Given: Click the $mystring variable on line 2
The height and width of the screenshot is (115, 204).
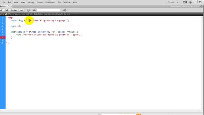Looking at the screenshot, I should coord(17,20).
